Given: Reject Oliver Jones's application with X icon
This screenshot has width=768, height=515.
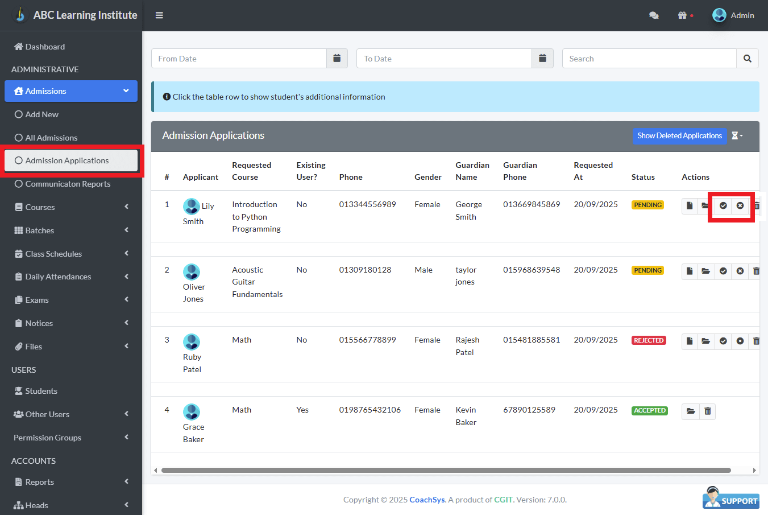Looking at the screenshot, I should (740, 271).
